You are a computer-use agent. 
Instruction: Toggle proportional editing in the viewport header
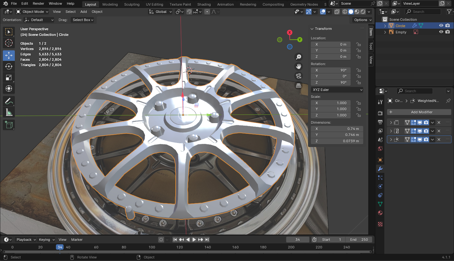[207, 12]
